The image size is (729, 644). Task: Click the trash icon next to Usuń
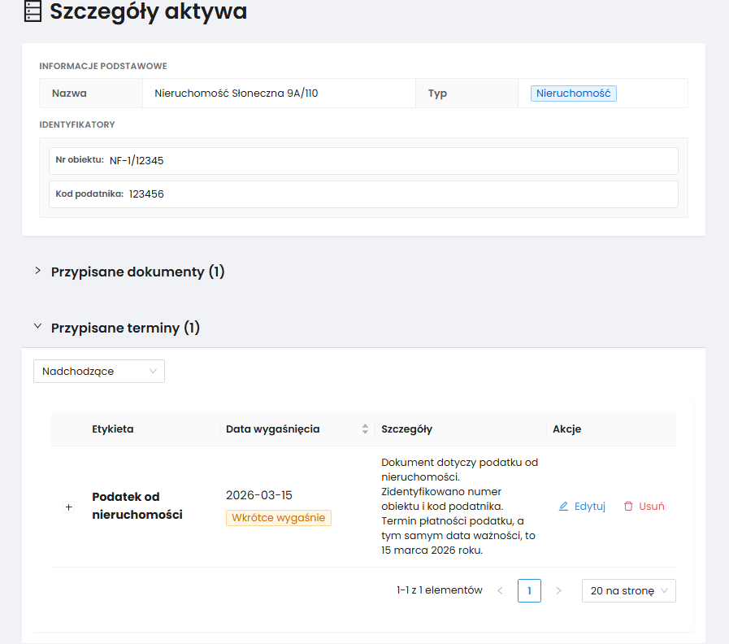pos(628,507)
